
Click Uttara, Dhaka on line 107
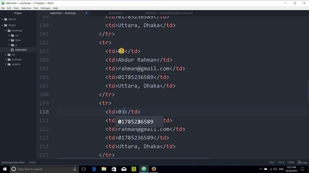139,86
